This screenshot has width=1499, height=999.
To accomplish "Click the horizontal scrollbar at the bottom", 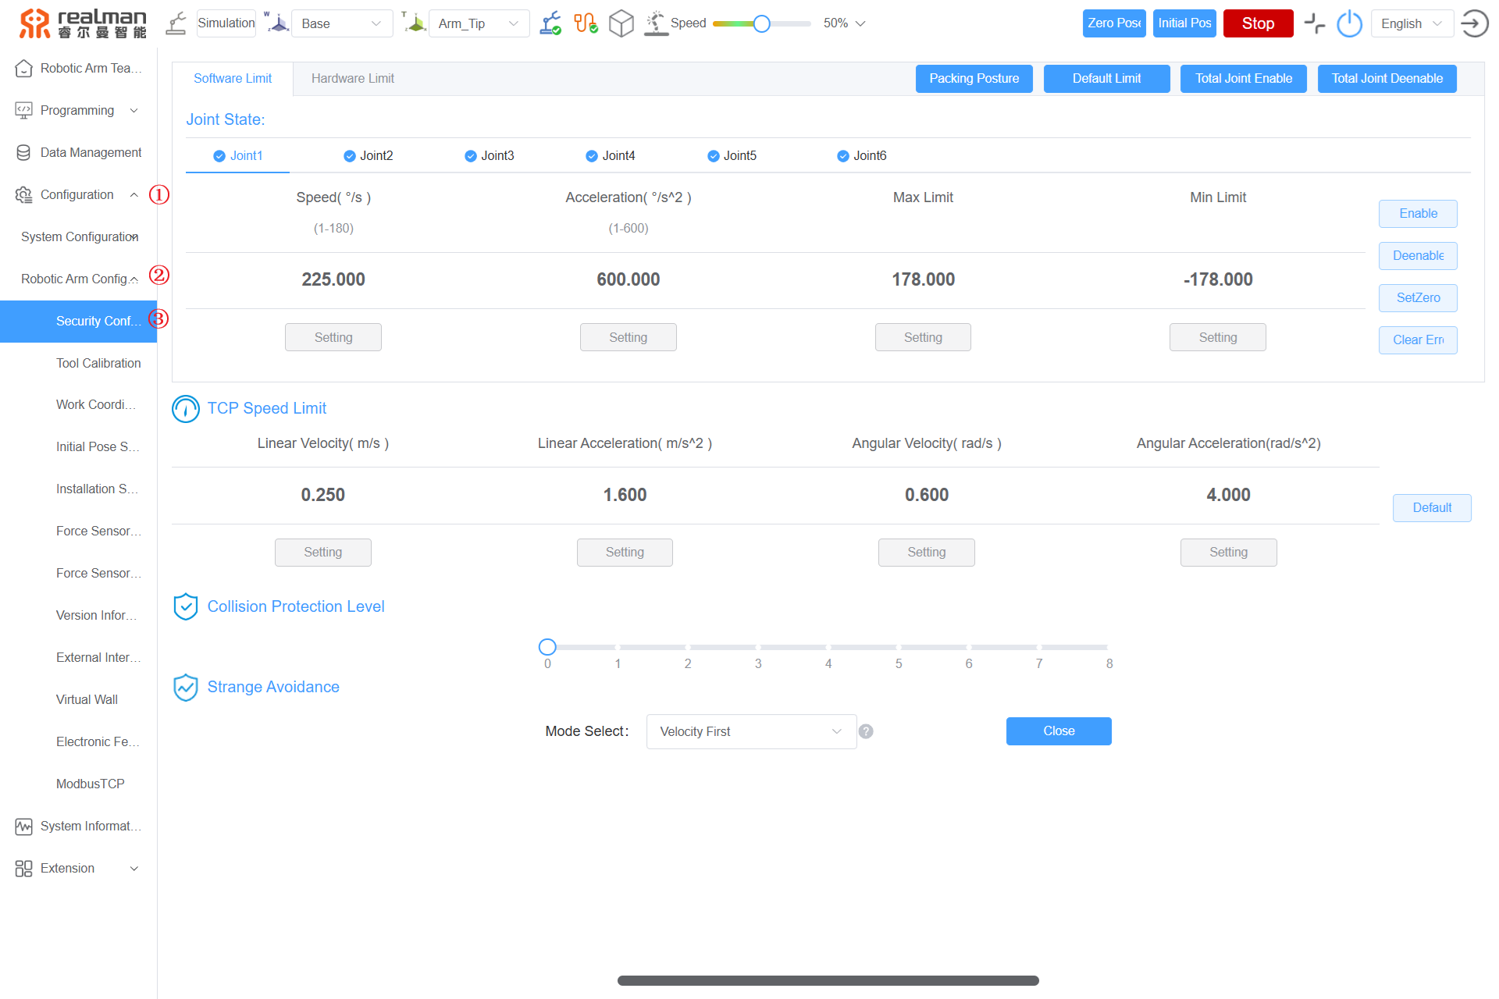I will coord(828,980).
